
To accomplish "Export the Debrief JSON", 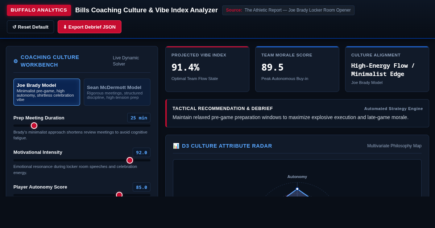I will click(90, 27).
